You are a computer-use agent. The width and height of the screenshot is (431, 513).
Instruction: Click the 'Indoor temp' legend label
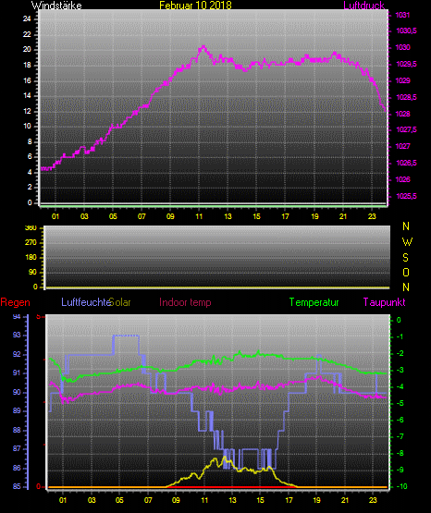[x=185, y=302]
